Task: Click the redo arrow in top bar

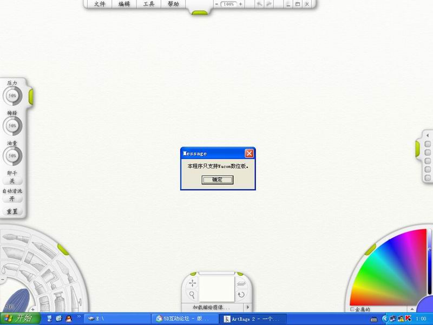Action: 268,4
